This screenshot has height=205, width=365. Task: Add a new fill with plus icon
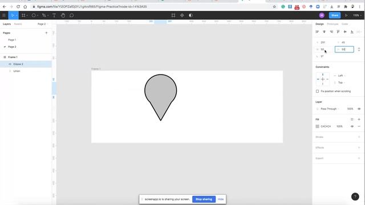[359, 120]
